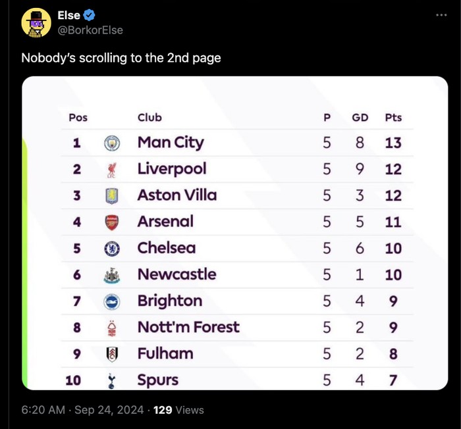Click the Brighton club crest

pos(112,302)
